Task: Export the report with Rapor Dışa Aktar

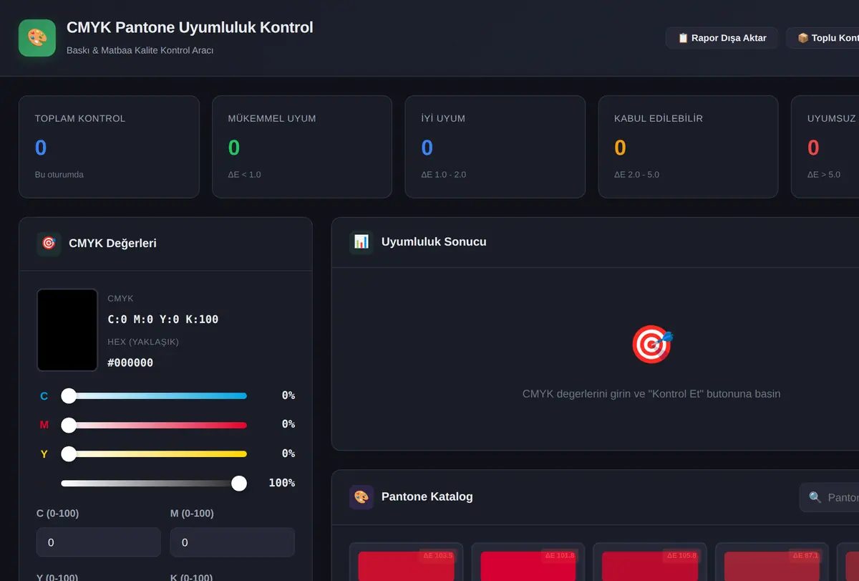Action: [x=722, y=38]
